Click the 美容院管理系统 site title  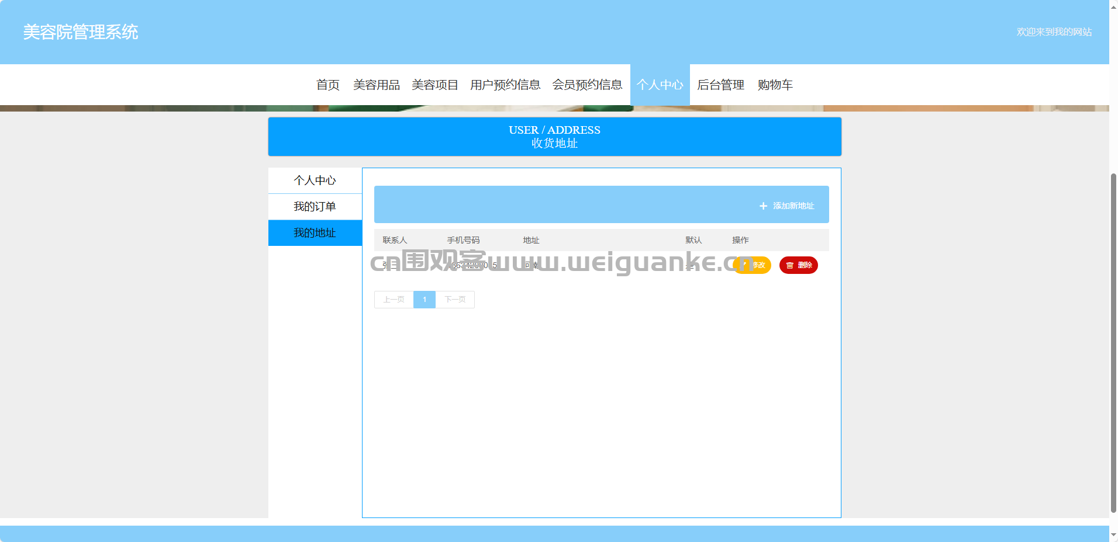click(81, 32)
